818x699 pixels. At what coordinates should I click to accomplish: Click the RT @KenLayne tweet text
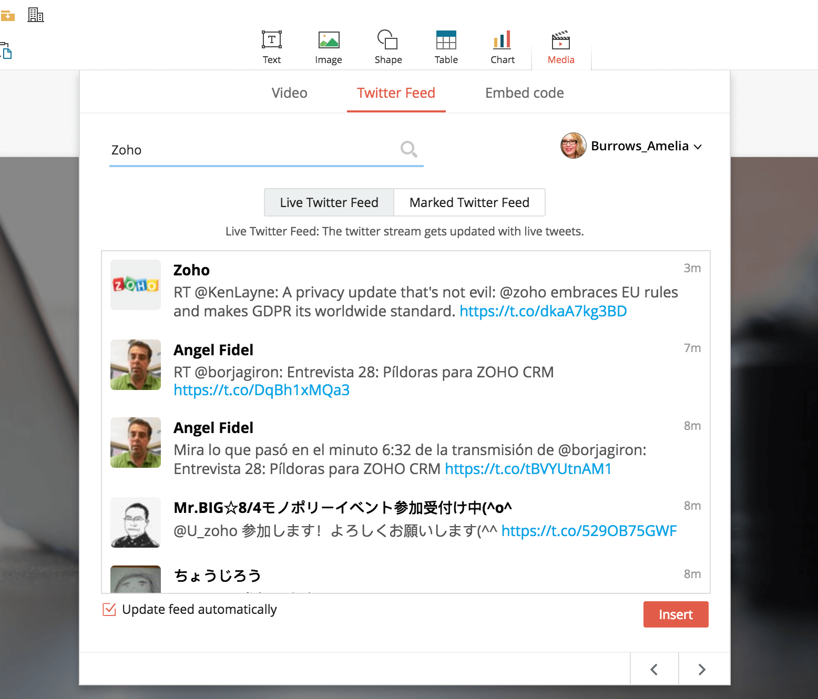[426, 302]
